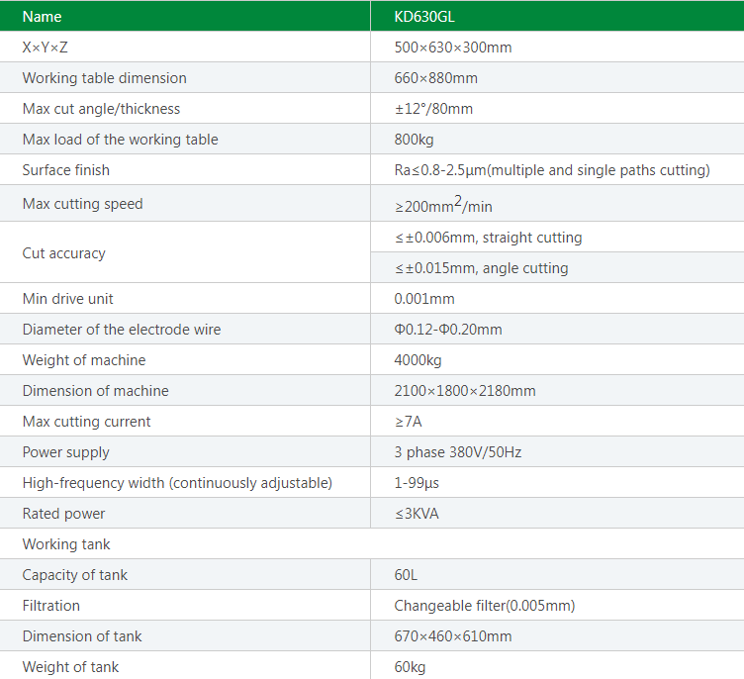Select 'Max cut angle/thickness' label
This screenshot has width=744, height=679.
pyautogui.click(x=101, y=109)
